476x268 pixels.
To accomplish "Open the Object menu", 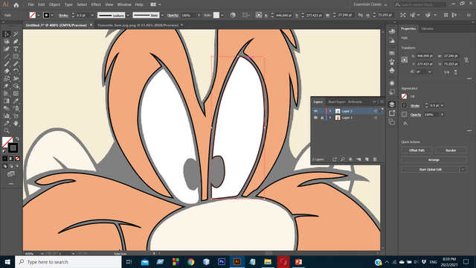I will [54, 4].
